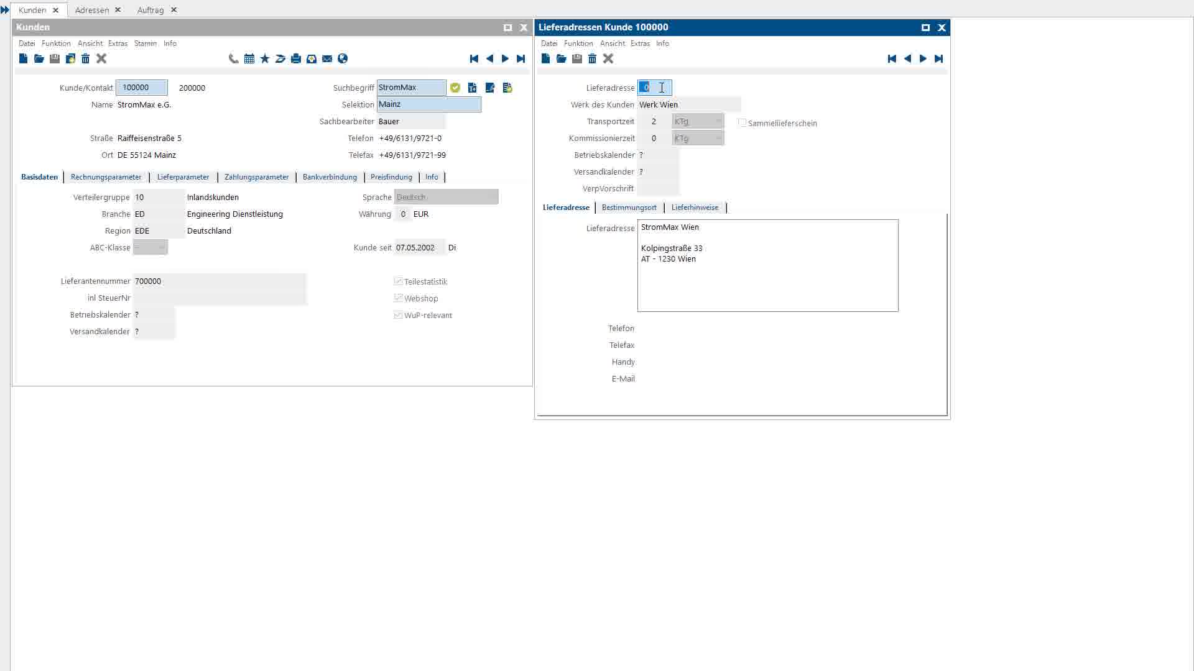
Task: Click the save/disk icon in Kunden toolbar
Action: pos(54,58)
